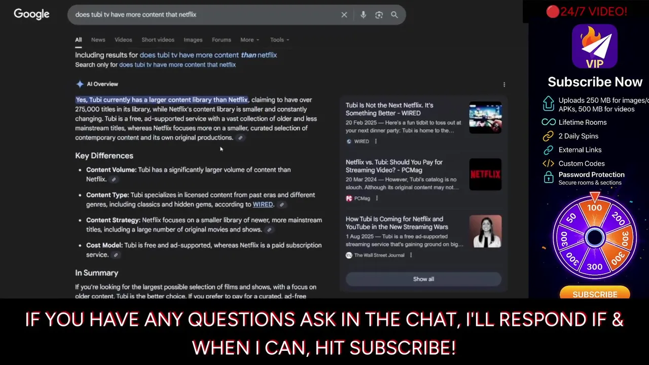Click the 'In Summary' heading
Screen dimensions: 649x365
97,273
